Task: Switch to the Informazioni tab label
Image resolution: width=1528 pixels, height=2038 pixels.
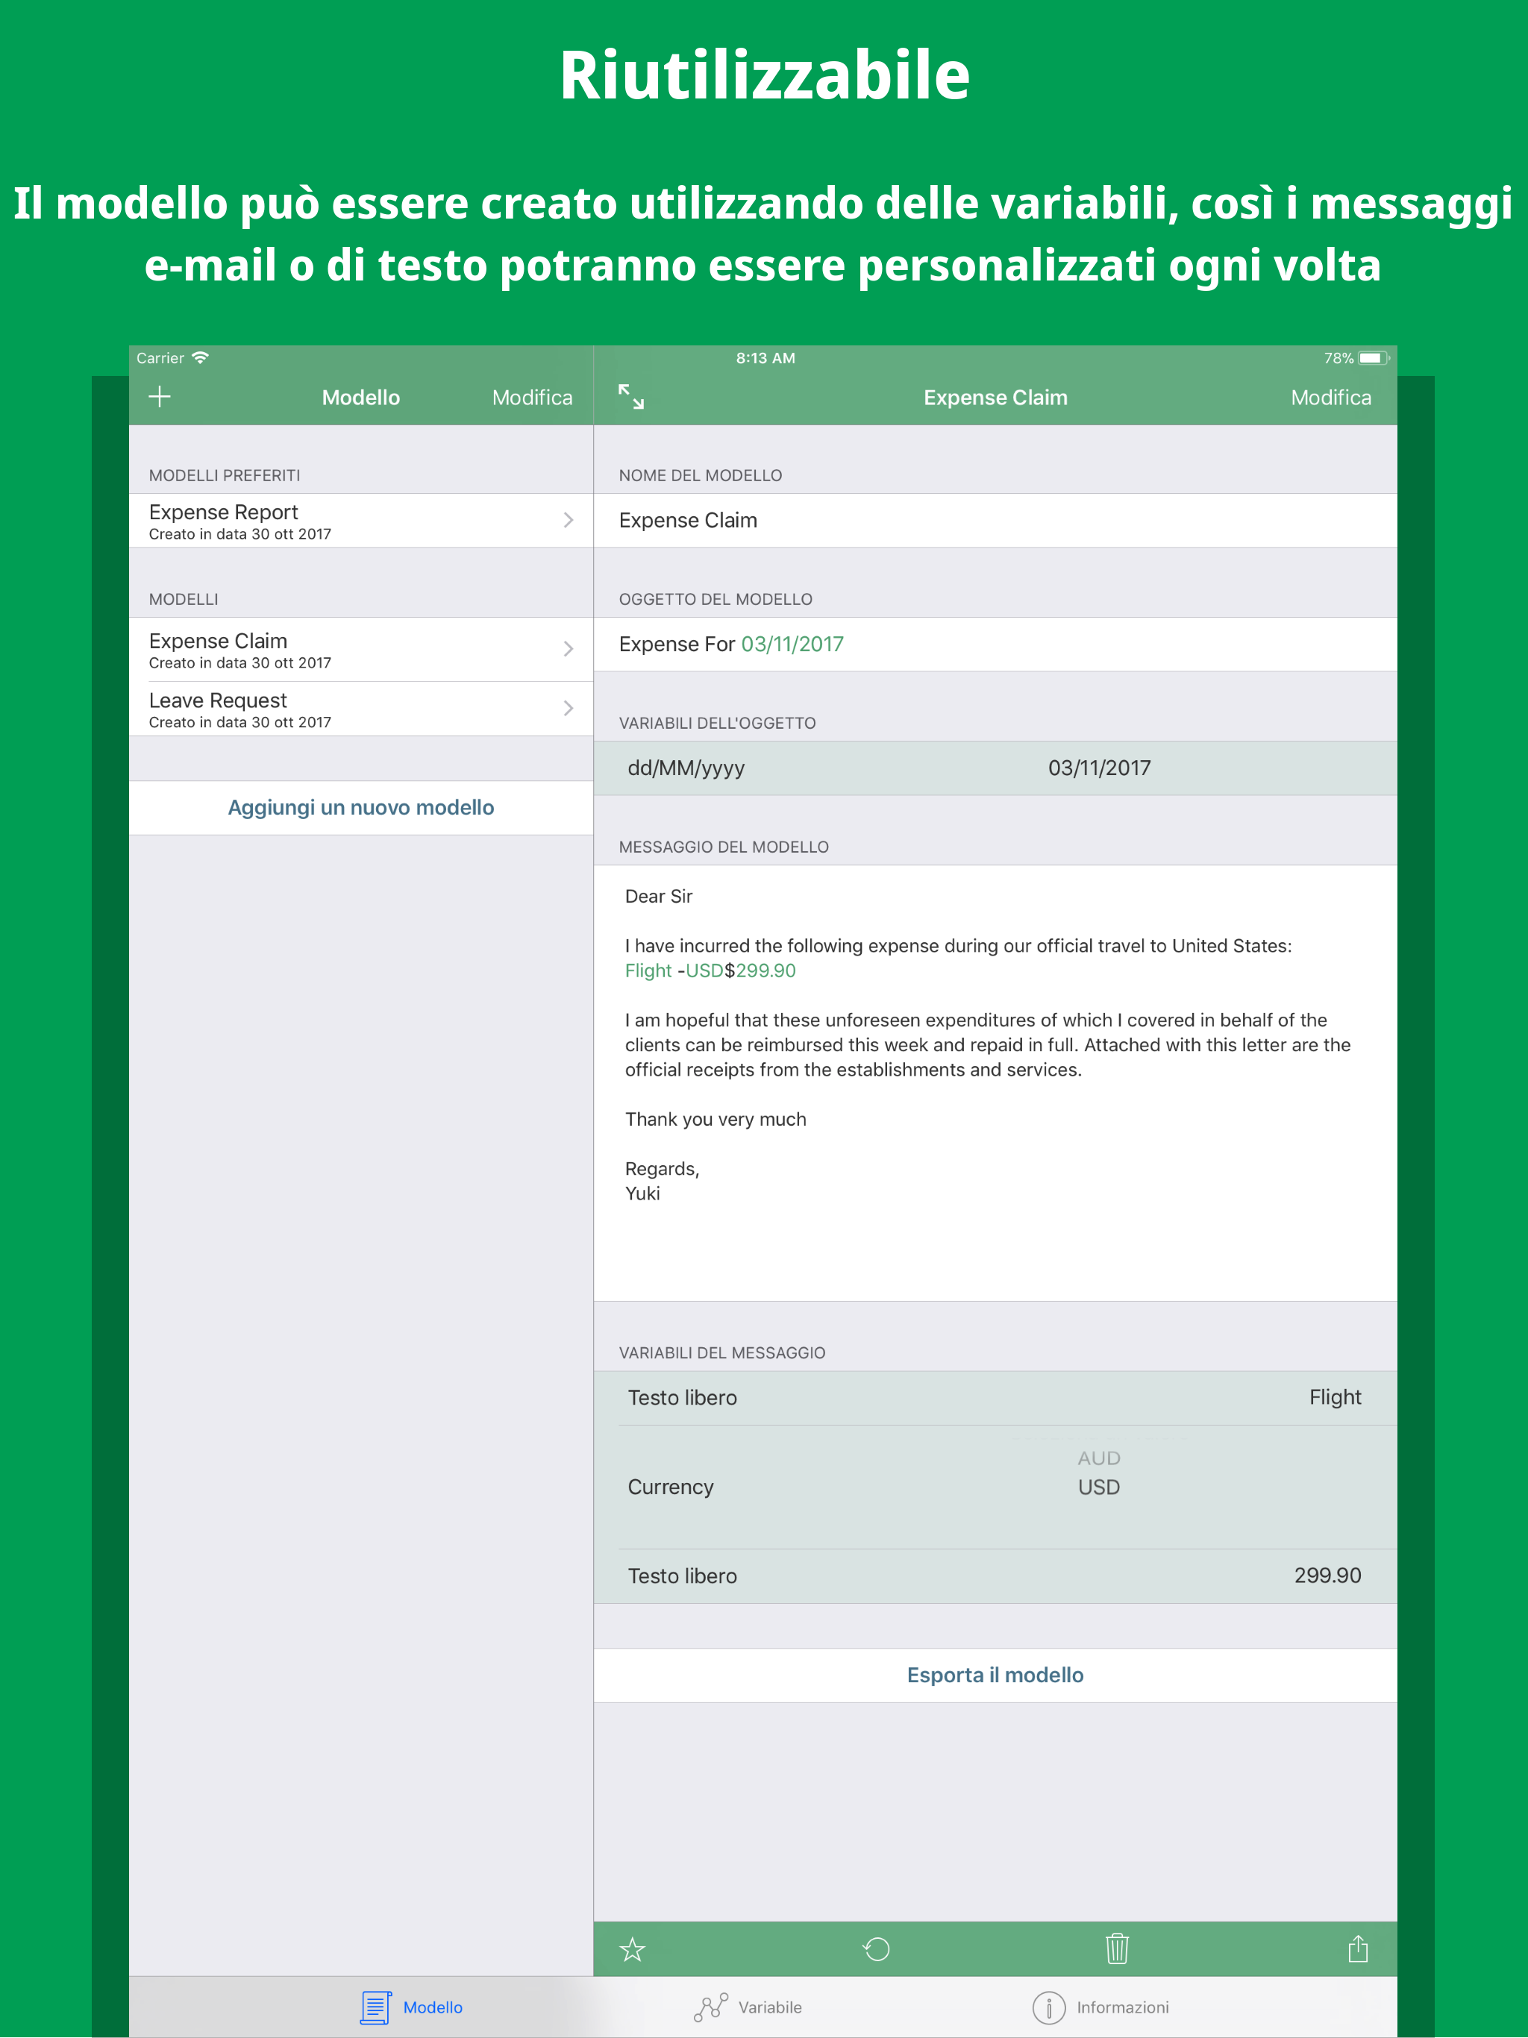Action: click(x=1123, y=2007)
